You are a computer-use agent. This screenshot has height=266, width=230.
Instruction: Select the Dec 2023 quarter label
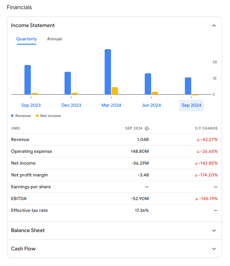(71, 105)
